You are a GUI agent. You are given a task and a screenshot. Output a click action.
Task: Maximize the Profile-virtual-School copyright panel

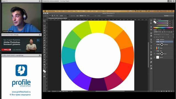[40, 55]
